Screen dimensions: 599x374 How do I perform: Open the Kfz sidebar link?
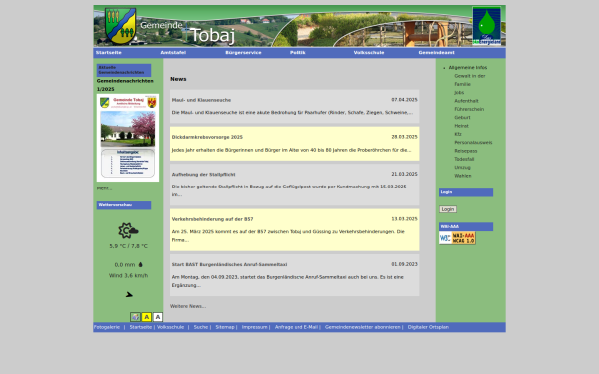click(458, 134)
